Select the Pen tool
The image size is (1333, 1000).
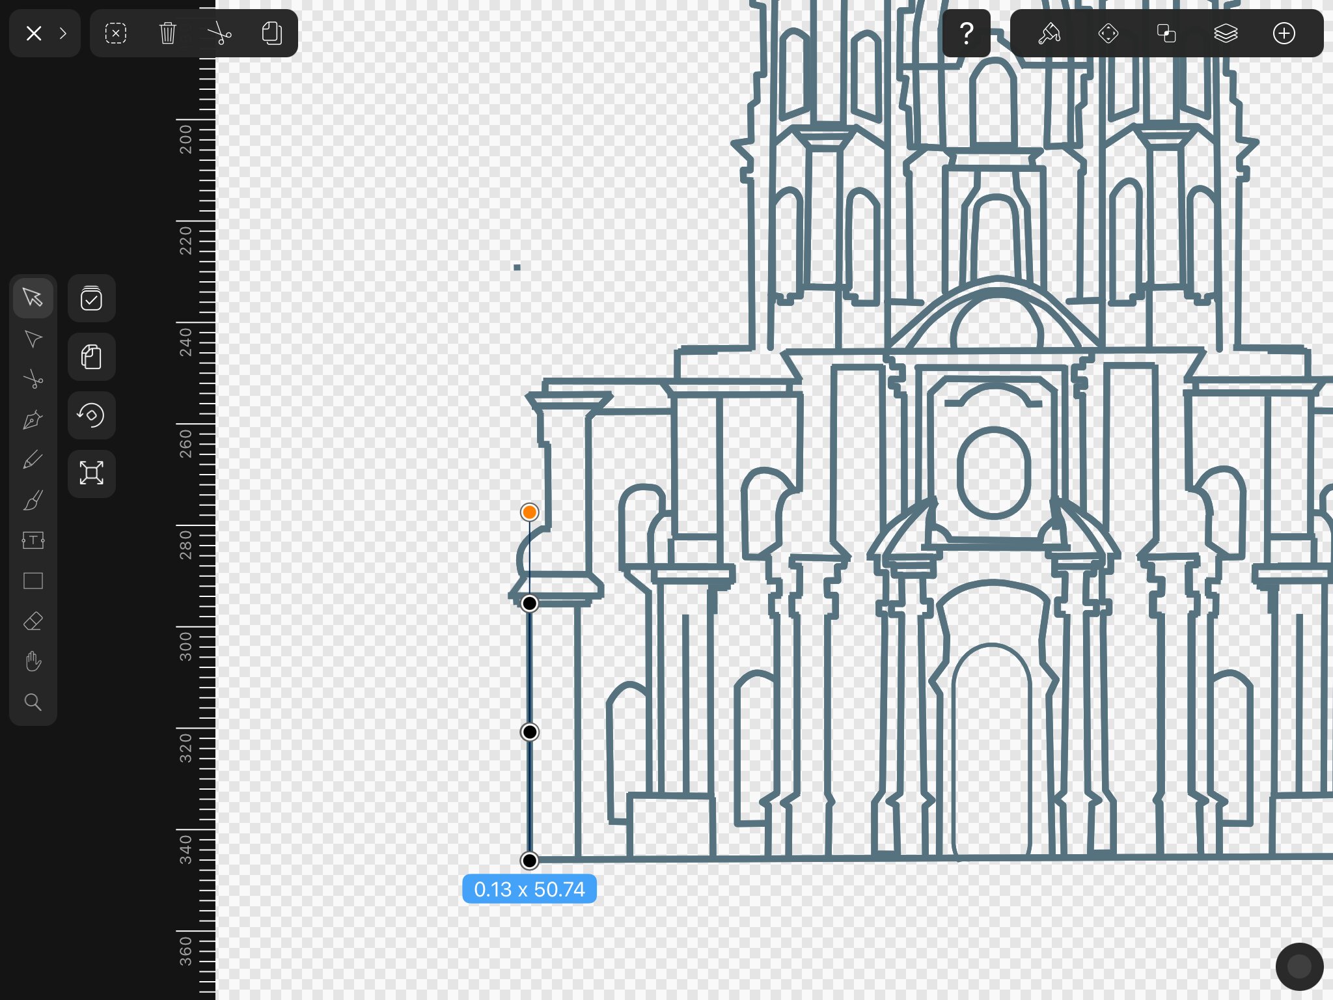[33, 419]
